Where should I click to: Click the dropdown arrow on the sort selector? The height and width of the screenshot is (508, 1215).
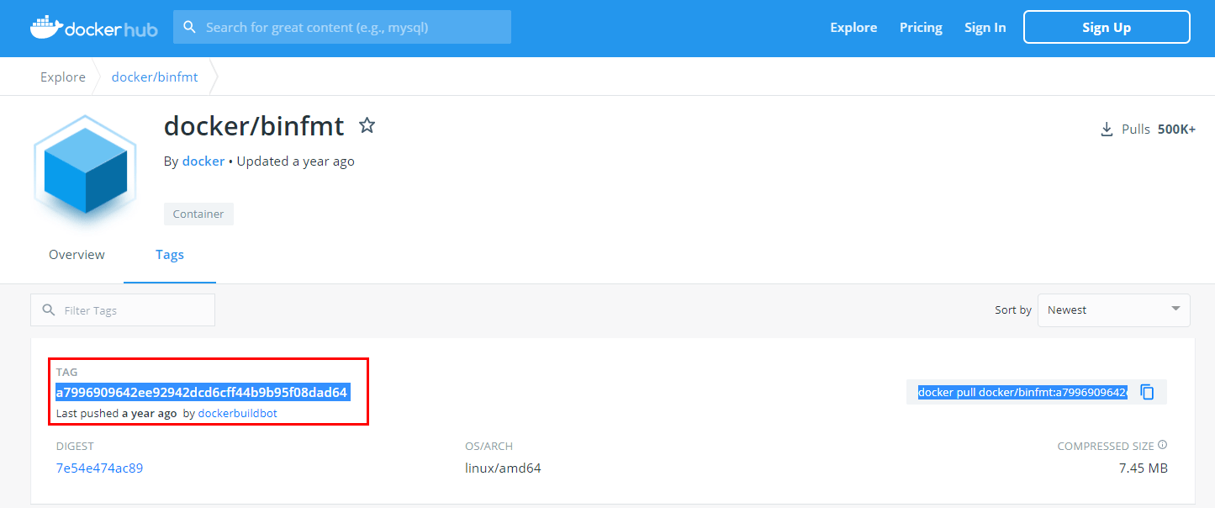pos(1175,310)
